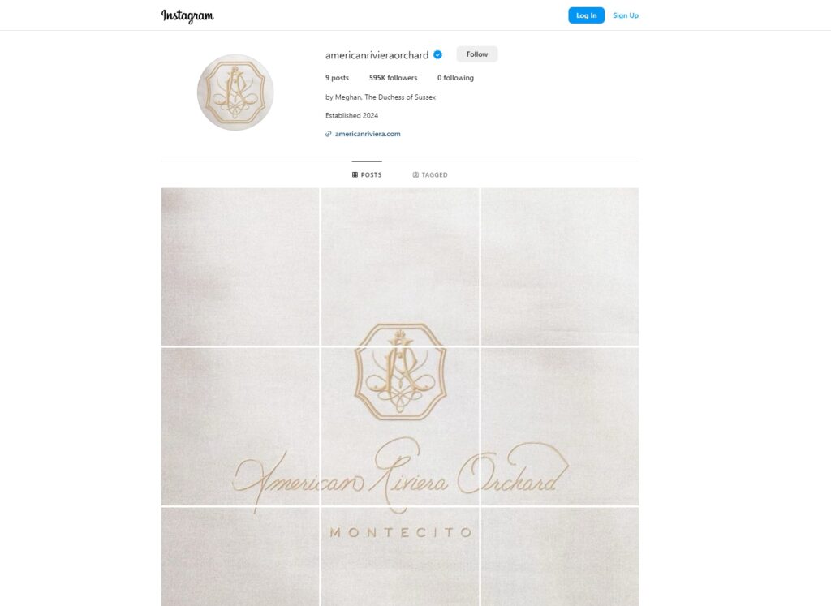
Task: Open the middle-left post showing 'American' script
Action: (240, 427)
